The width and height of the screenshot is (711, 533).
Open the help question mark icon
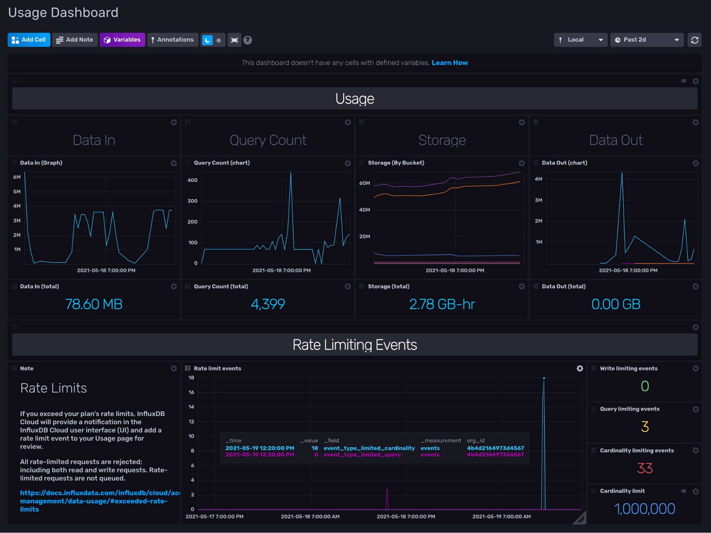(248, 40)
